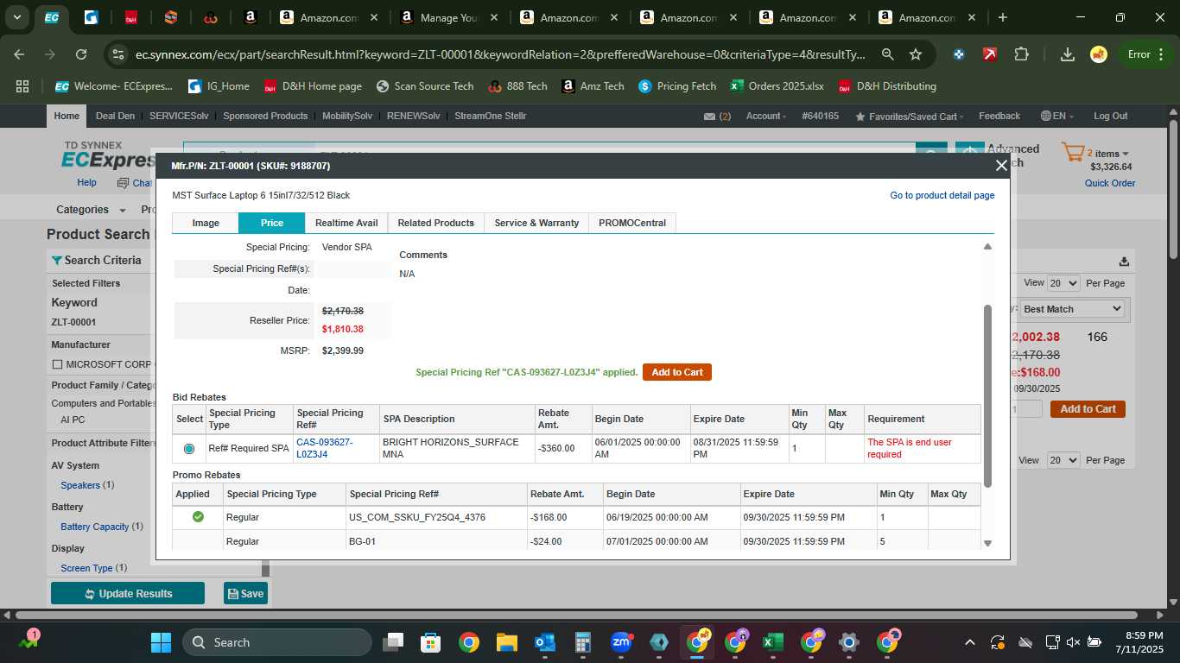This screenshot has width=1180, height=663.
Task: Click the shopping cart icon
Action: pos(1073,154)
